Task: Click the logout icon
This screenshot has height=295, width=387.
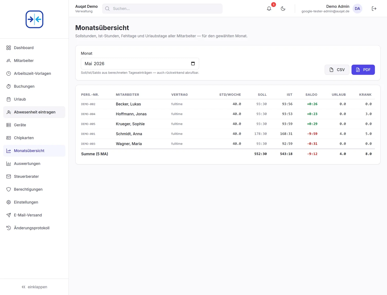Action: (374, 8)
